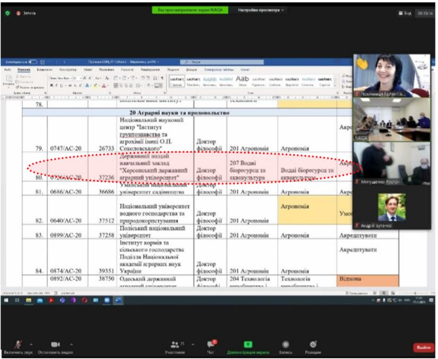Viewport: 438px width, 359px height.
Task: Click the Sort icon in paragraph group
Action: tap(155, 78)
